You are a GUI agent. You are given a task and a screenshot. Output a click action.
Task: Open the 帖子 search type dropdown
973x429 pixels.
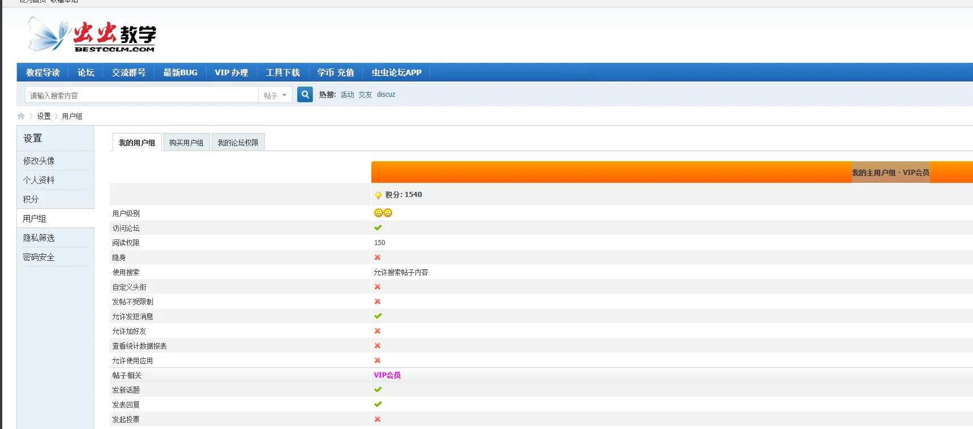tap(276, 95)
